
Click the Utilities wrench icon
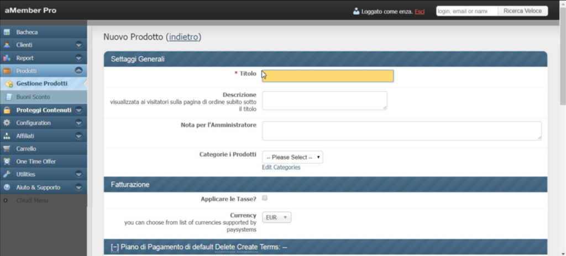[x=7, y=174]
